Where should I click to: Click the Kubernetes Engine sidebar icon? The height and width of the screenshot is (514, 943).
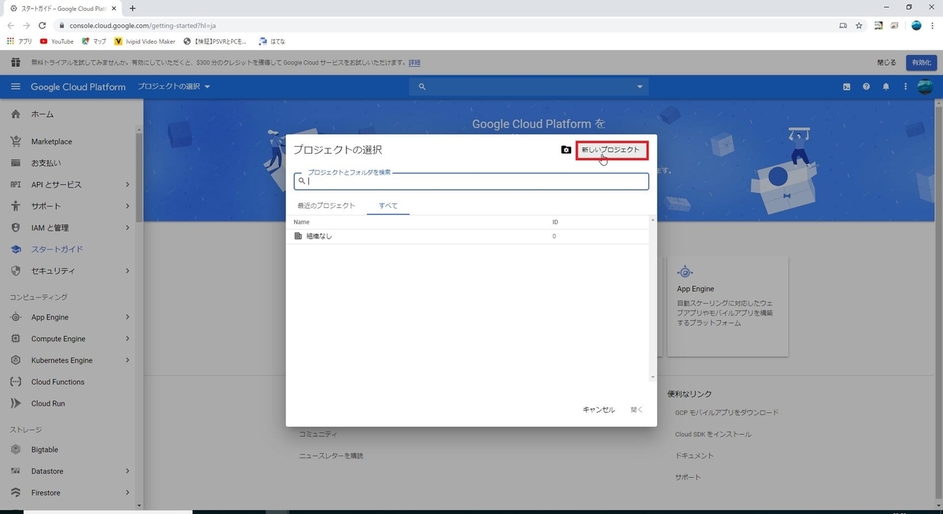click(15, 360)
